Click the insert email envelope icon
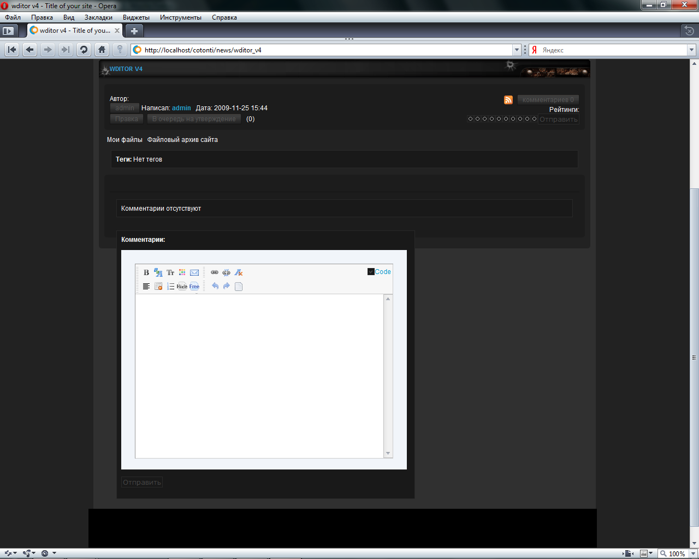699x559 pixels. click(x=194, y=272)
